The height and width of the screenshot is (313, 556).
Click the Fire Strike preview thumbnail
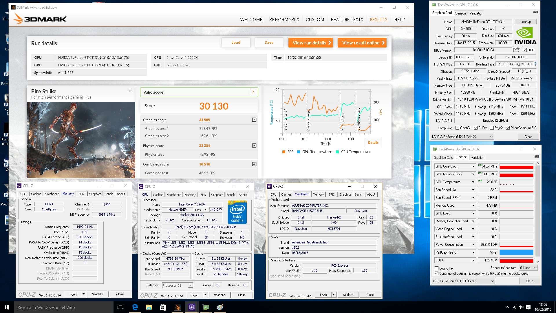pos(81,140)
